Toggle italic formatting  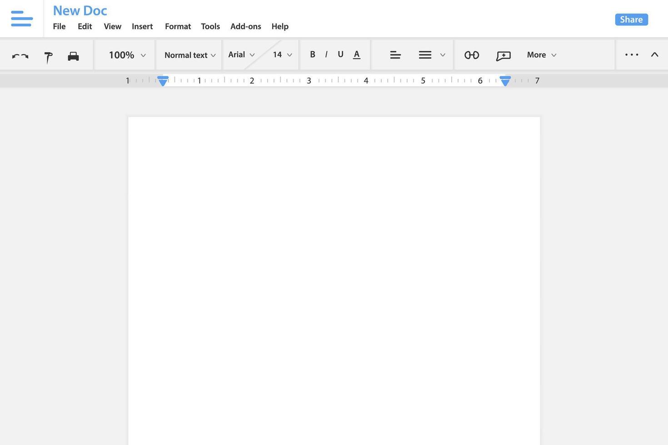tap(326, 54)
